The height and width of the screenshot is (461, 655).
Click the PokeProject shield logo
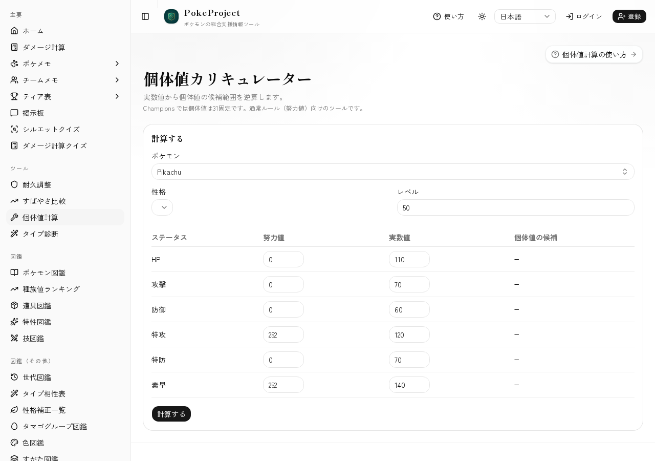tap(171, 16)
